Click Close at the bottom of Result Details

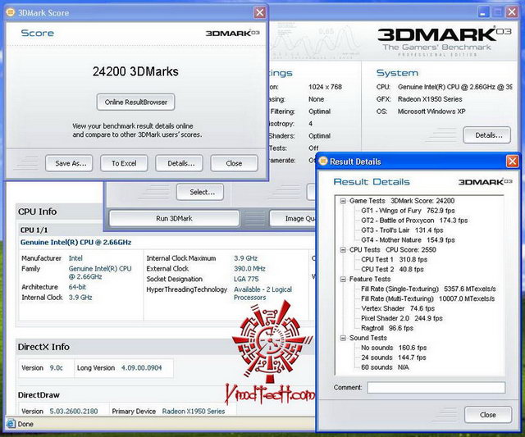[488, 415]
